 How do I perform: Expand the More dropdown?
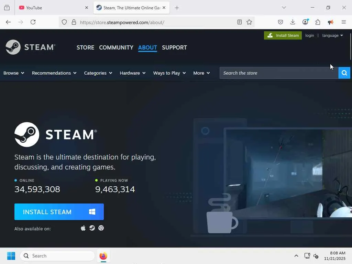(x=201, y=73)
